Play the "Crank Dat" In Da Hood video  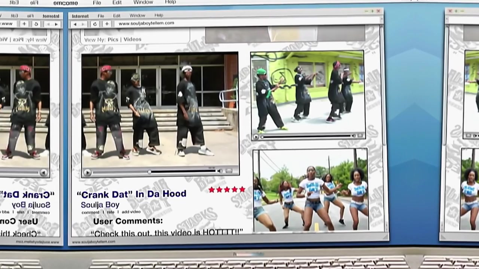[x=87, y=172]
